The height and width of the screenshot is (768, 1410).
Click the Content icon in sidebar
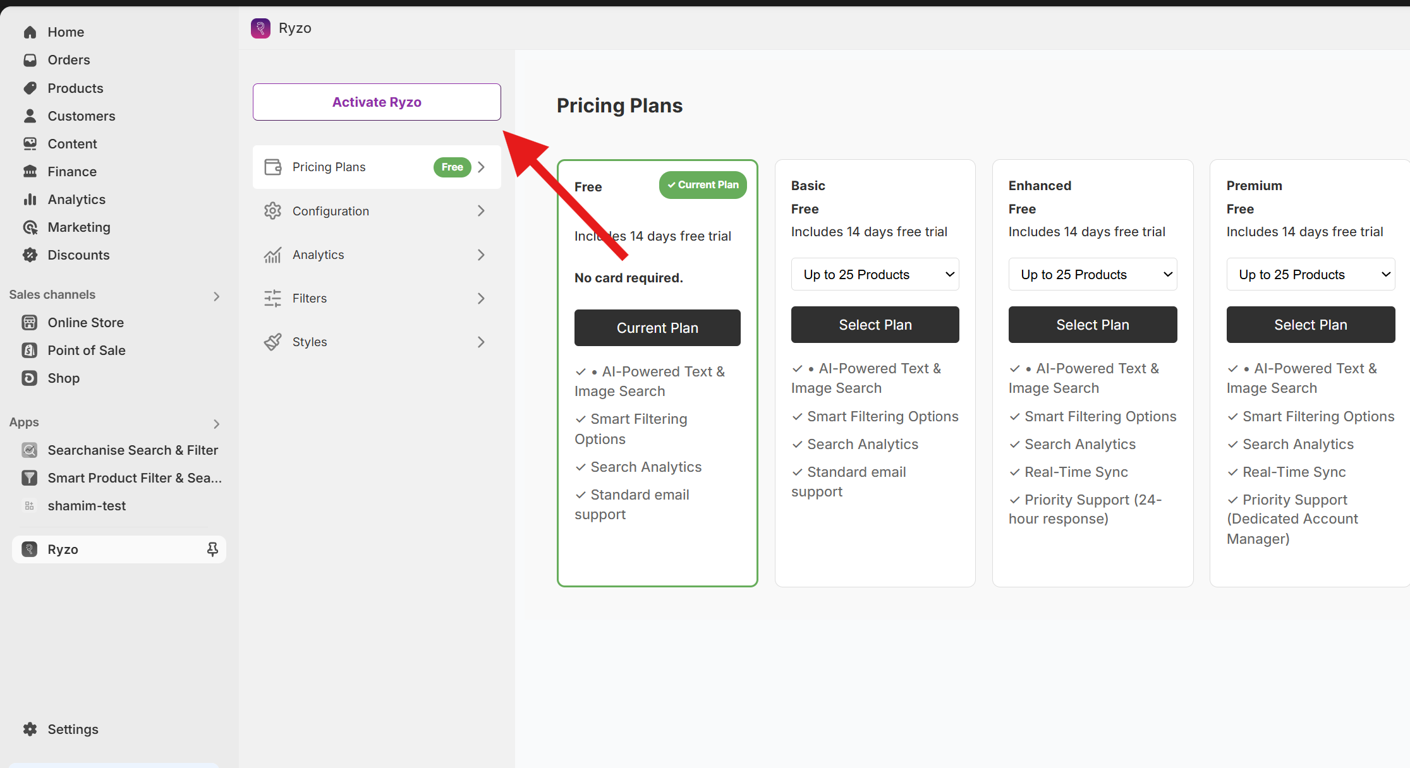pyautogui.click(x=30, y=144)
